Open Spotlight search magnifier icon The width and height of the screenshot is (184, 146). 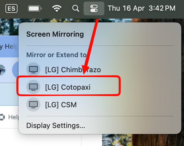pyautogui.click(x=76, y=8)
